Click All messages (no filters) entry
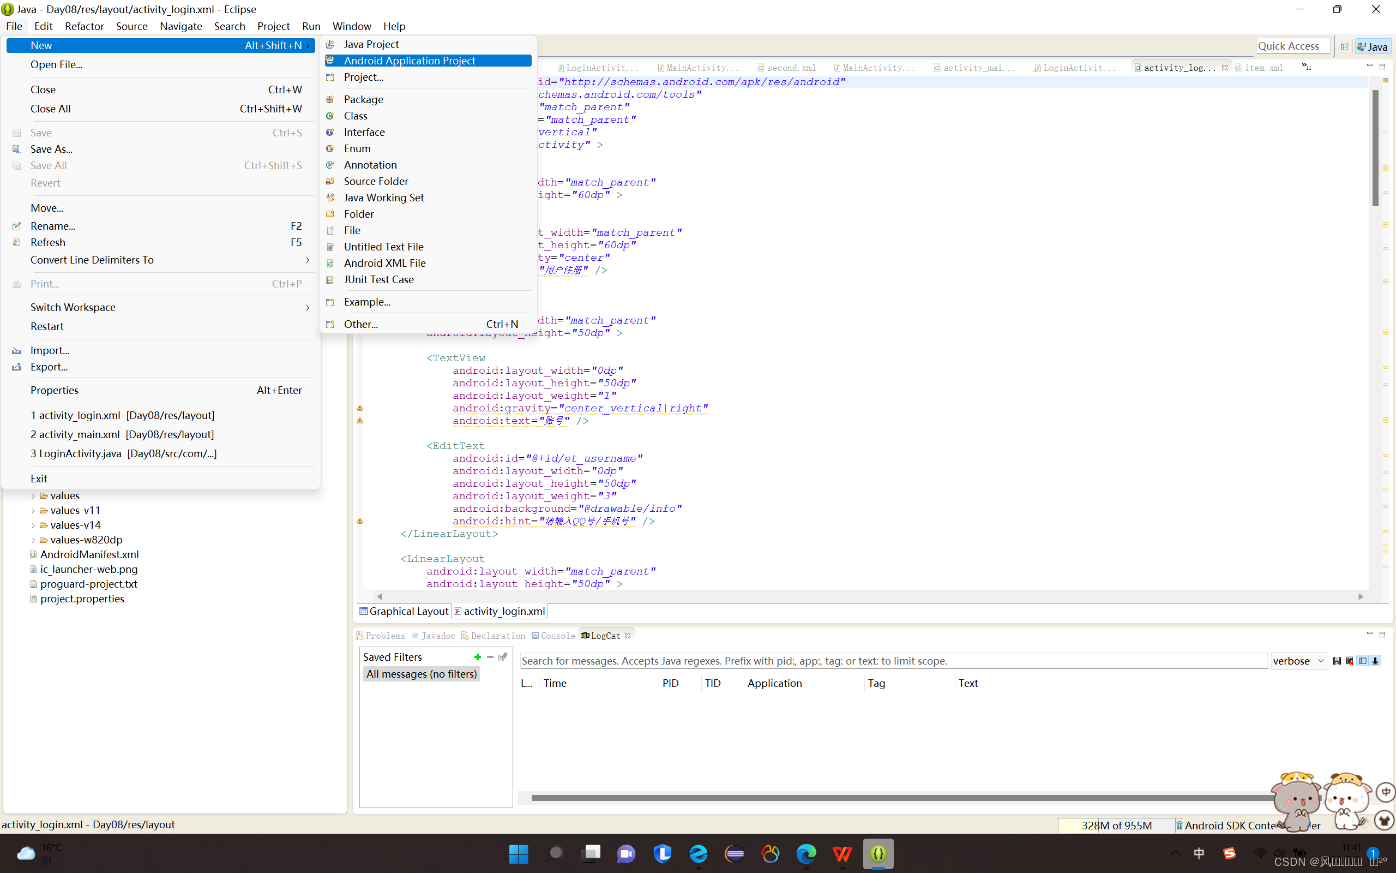Viewport: 1396px width, 873px height. click(421, 674)
